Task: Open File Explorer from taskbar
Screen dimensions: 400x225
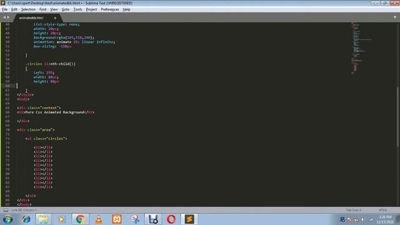Action: pos(43,219)
